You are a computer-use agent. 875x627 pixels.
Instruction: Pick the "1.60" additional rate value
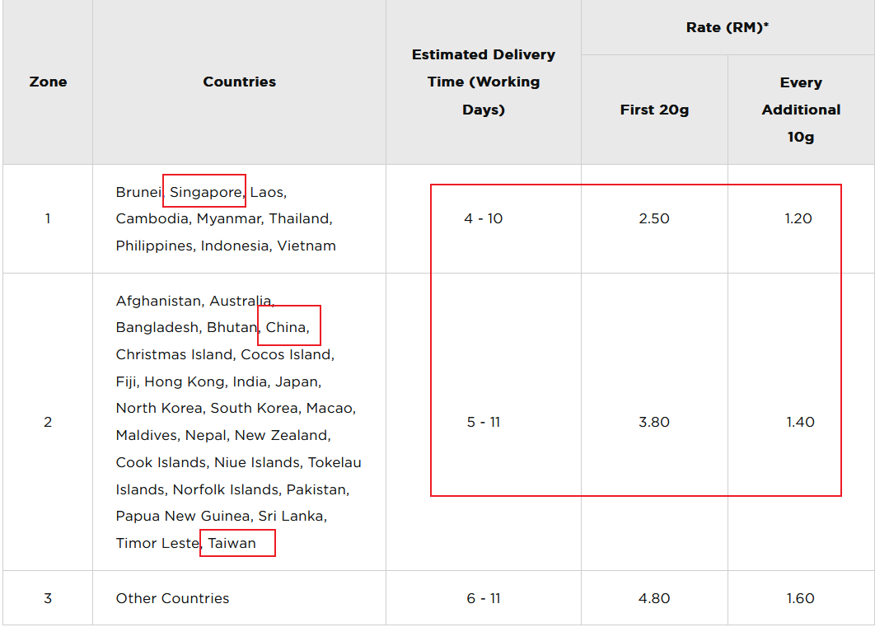click(800, 598)
